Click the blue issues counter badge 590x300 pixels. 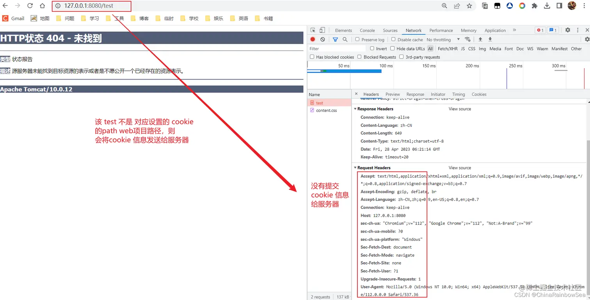pyautogui.click(x=553, y=30)
